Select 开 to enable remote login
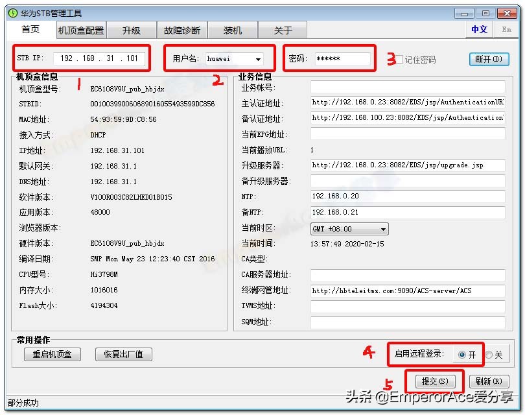525x415 pixels. pyautogui.click(x=462, y=354)
